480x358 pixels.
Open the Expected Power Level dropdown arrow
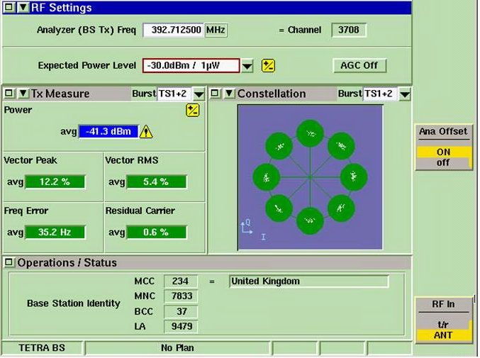click(x=247, y=66)
